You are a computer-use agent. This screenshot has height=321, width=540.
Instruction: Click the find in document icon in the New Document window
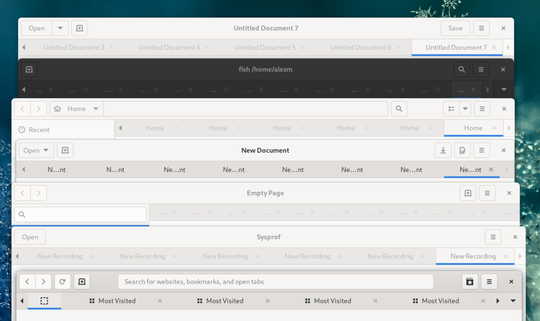(462, 150)
